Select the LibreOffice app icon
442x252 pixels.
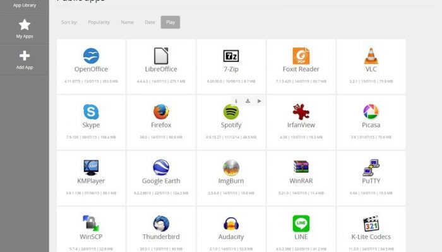(161, 55)
